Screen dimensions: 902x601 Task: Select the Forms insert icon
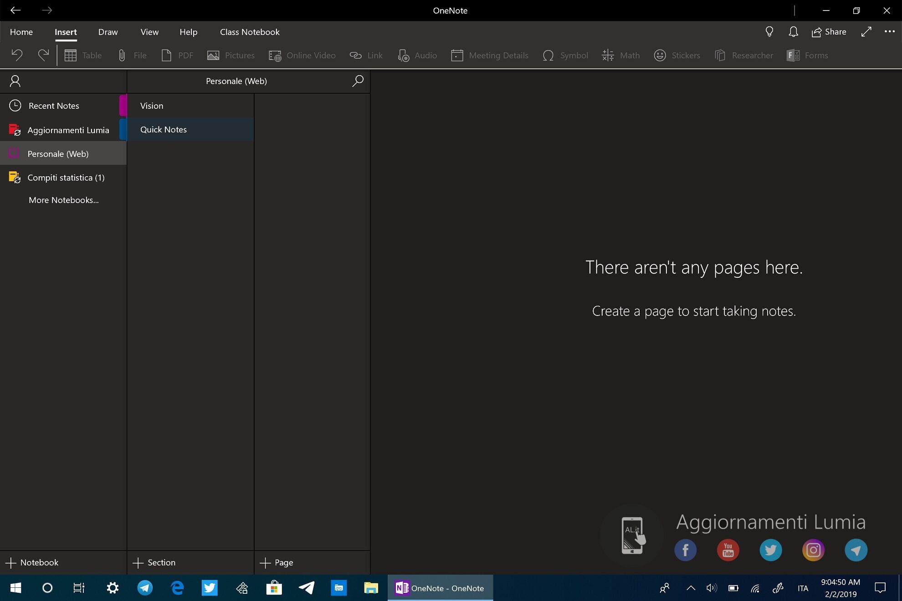pyautogui.click(x=793, y=55)
